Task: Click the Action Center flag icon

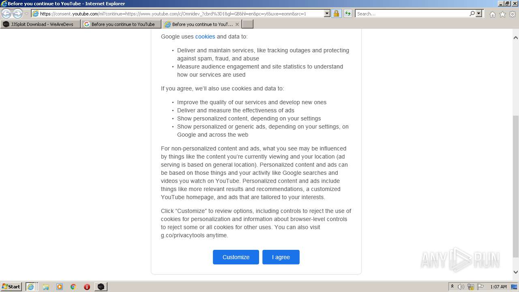Action: coord(480,287)
